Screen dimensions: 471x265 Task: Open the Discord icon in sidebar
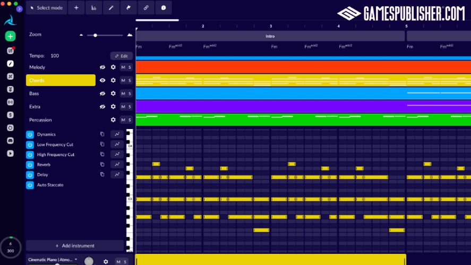click(10, 141)
